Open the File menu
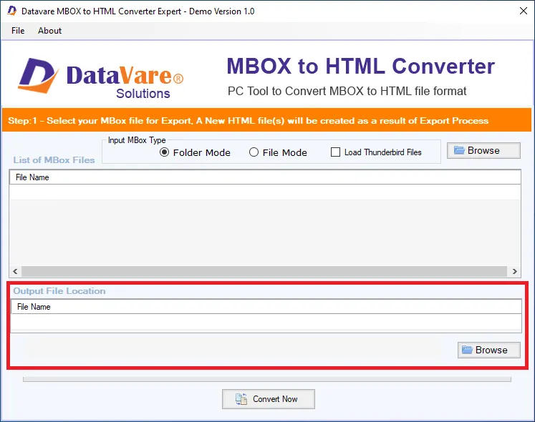The width and height of the screenshot is (535, 422). pos(18,31)
